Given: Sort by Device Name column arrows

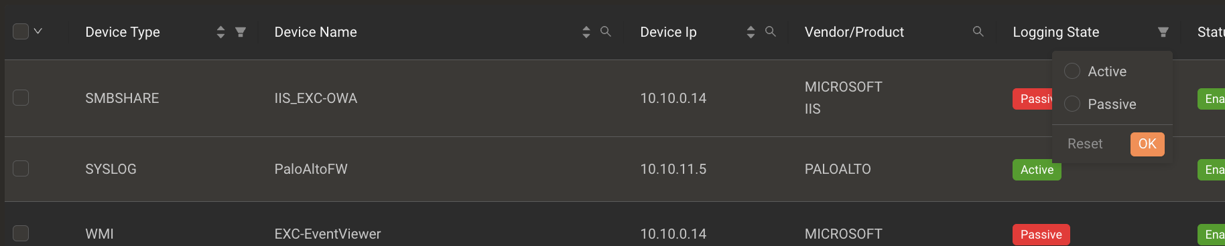Looking at the screenshot, I should coord(586,32).
